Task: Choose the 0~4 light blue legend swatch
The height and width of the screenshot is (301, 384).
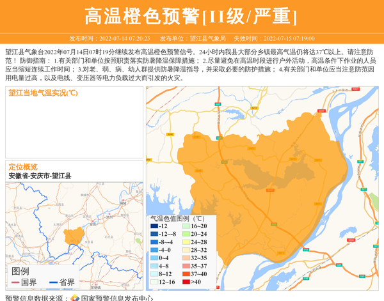Action: pyautogui.click(x=154, y=258)
